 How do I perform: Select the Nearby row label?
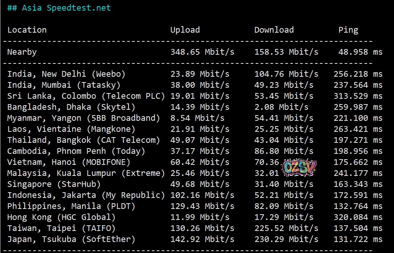click(x=22, y=52)
